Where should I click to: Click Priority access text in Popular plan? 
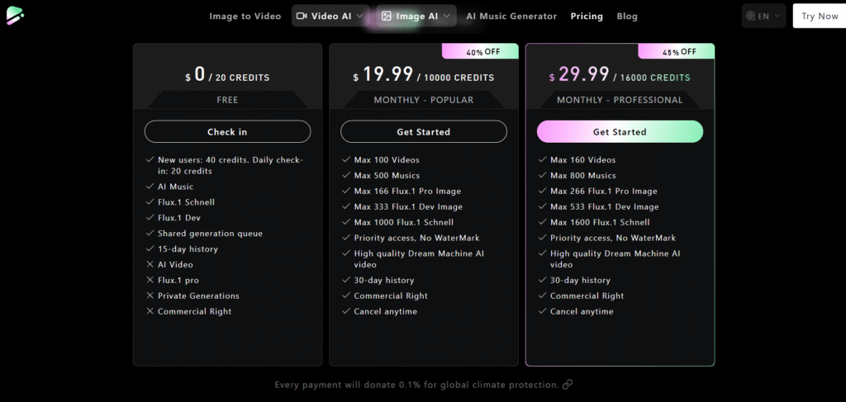[416, 239]
